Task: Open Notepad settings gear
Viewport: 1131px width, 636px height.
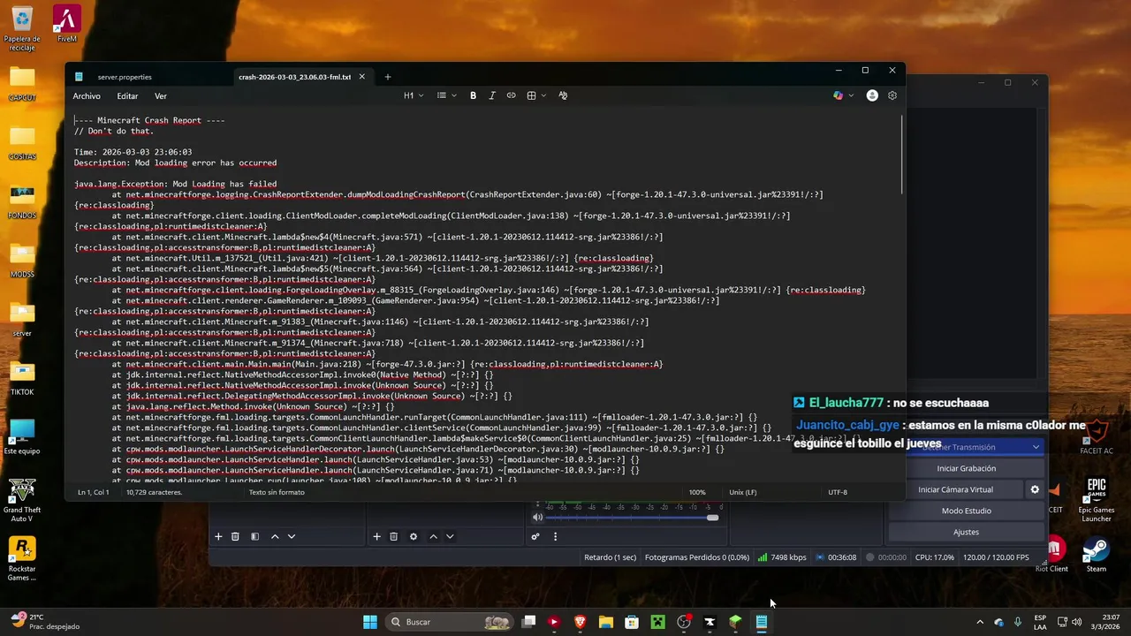Action: [892, 95]
